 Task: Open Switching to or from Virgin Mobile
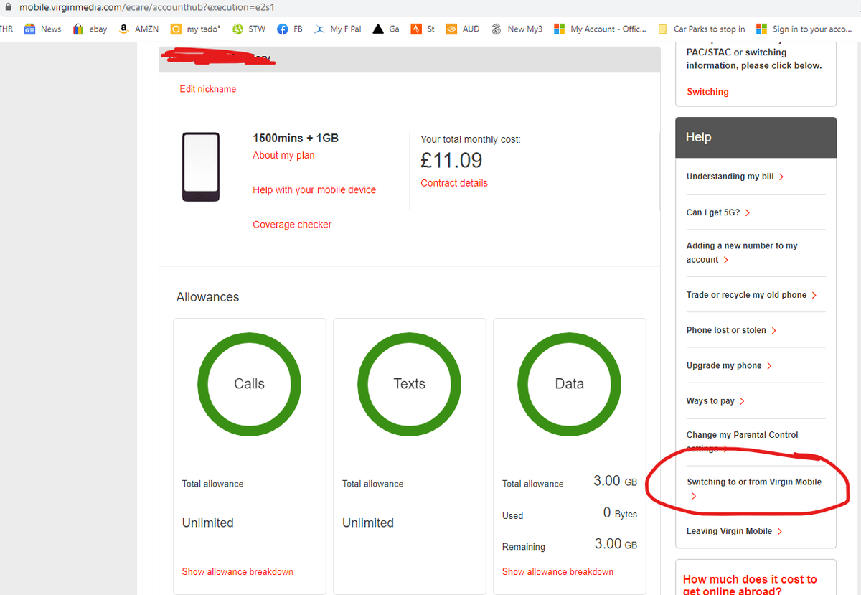coord(754,488)
